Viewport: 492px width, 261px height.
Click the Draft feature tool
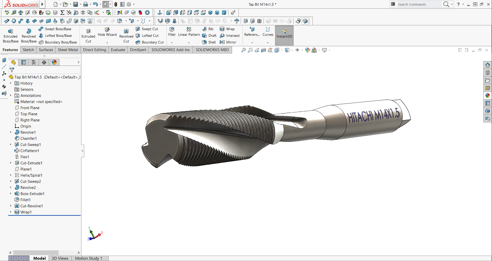point(210,36)
